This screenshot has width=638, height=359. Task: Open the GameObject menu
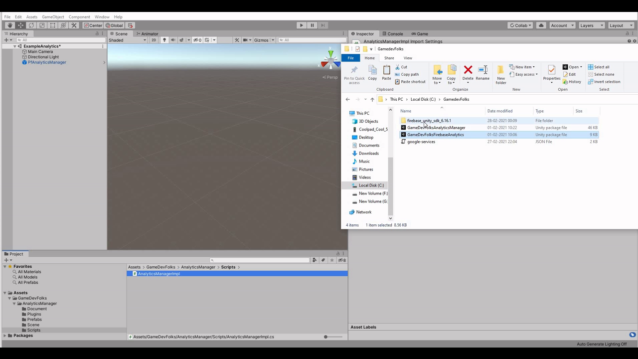tap(53, 17)
